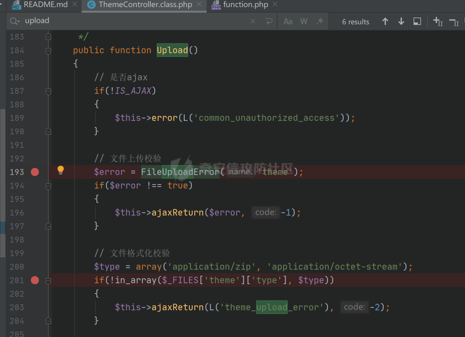Fold the if($error !== true) block
The height and width of the screenshot is (337, 465).
(x=48, y=186)
